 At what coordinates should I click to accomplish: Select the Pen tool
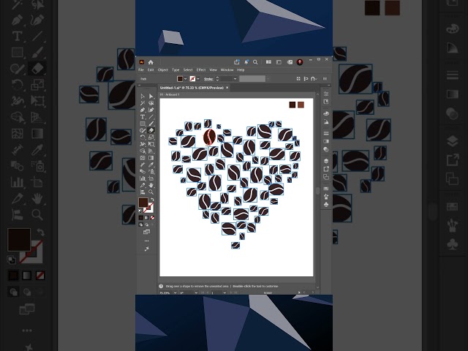click(143, 110)
